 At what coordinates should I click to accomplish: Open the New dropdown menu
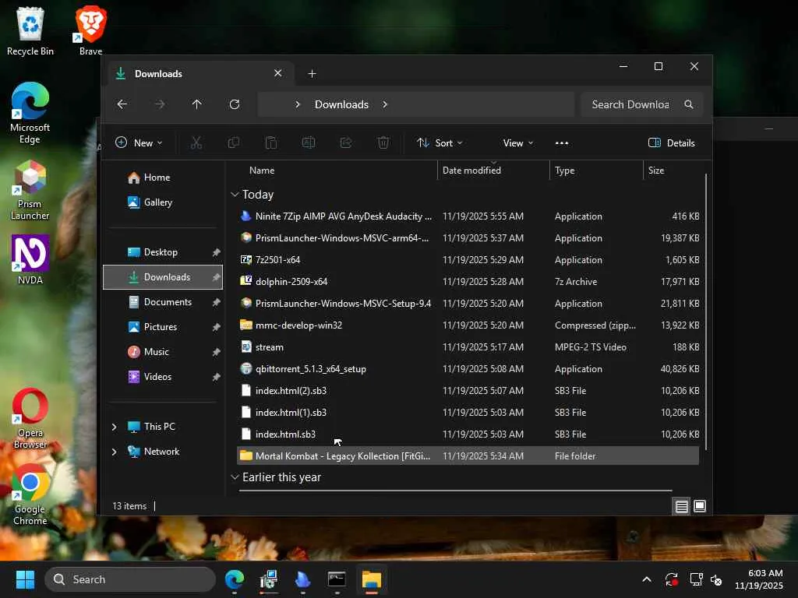(139, 143)
